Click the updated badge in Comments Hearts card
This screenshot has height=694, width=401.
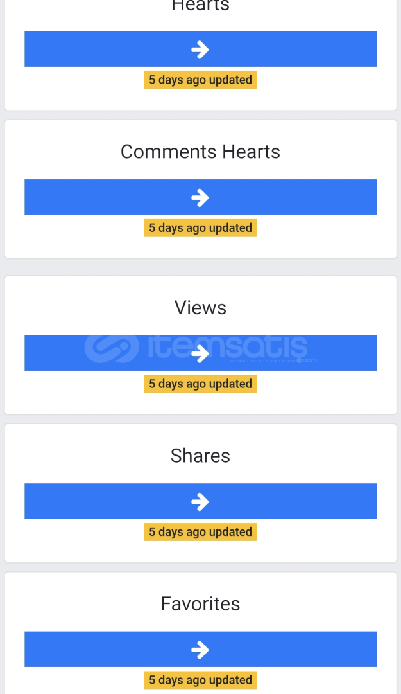pos(200,228)
